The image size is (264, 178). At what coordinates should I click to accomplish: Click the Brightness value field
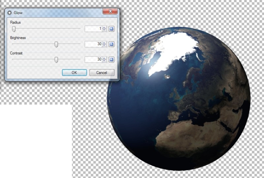[x=94, y=44]
